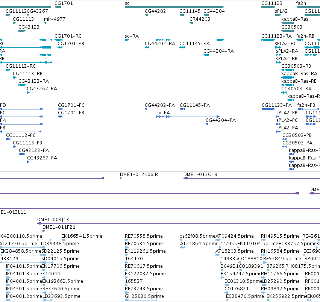This screenshot has height=302, width=320.
Task: Click the CR44203 gene label
Action: (200, 19)
